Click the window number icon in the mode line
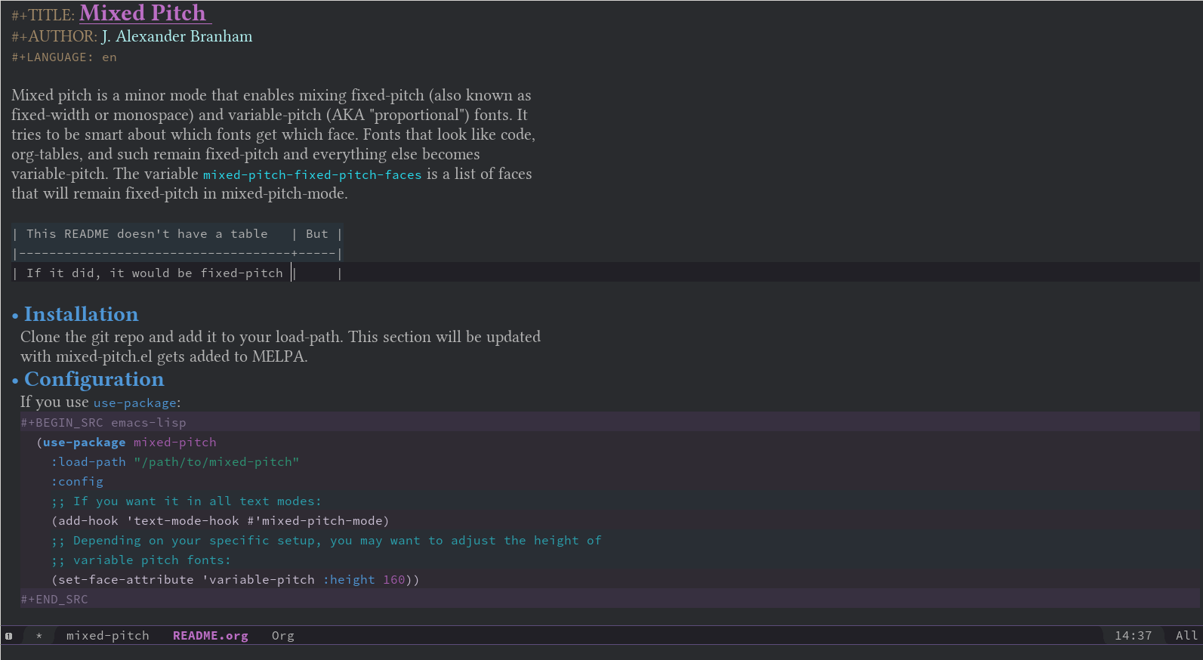The height and width of the screenshot is (660, 1203). pos(9,636)
